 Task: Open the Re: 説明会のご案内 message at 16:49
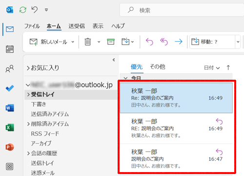pos(176,98)
